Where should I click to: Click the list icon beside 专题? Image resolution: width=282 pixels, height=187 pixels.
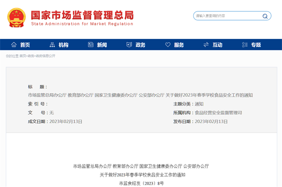pos(244,45)
